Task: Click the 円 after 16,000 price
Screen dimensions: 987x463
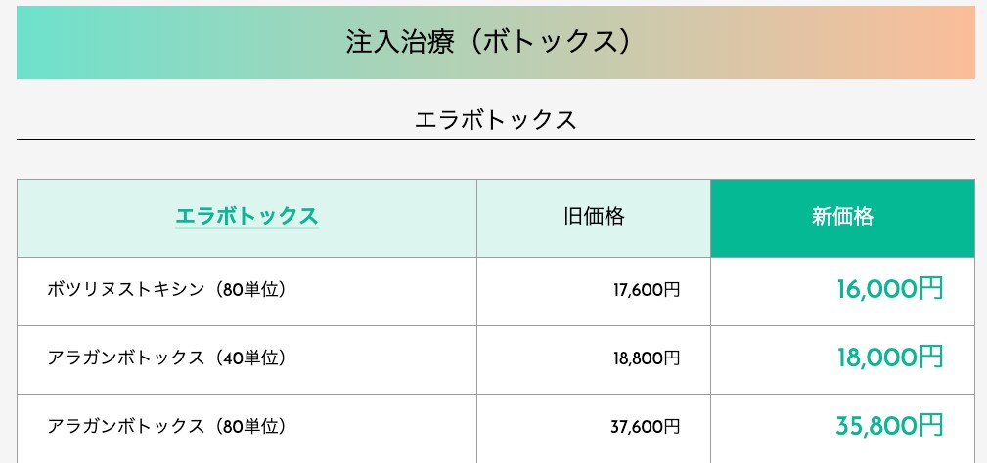Action: click(931, 289)
